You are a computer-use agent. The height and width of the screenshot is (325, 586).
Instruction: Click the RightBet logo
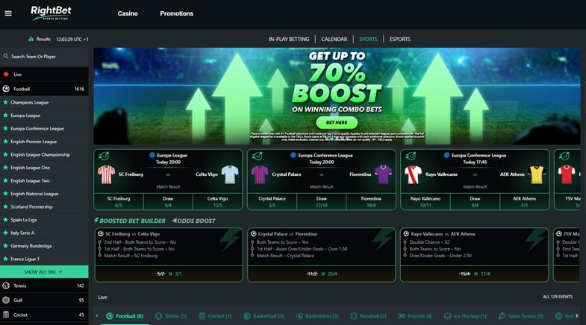[51, 13]
